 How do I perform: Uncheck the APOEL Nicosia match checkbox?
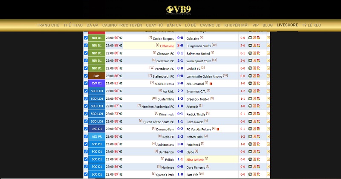(86, 83)
